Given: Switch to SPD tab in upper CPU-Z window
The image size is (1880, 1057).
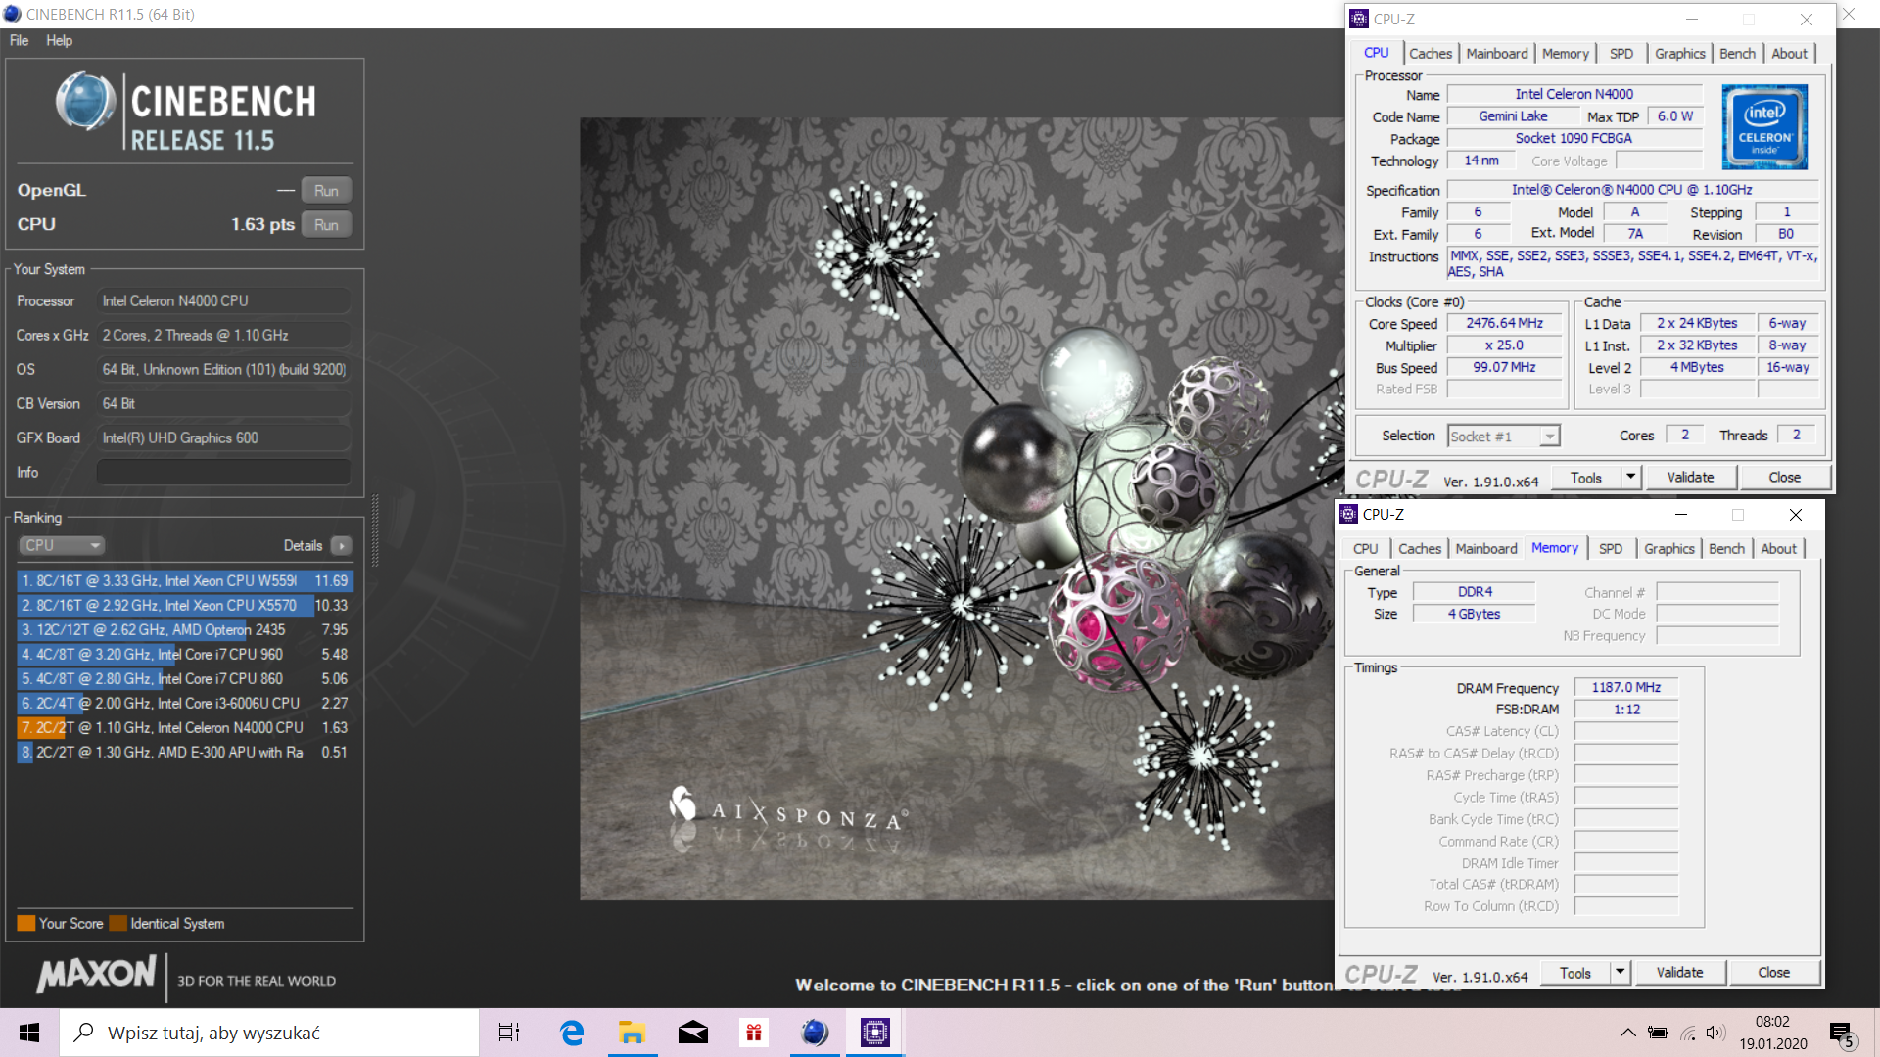Looking at the screenshot, I should point(1621,54).
